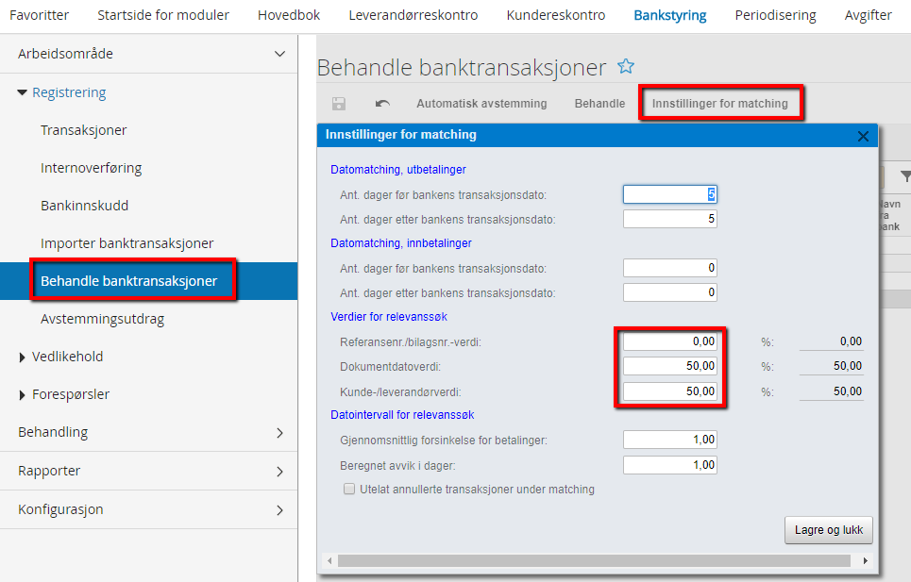Switch to Hovedbok module
Screen dimensions: 911x582
[x=289, y=15]
